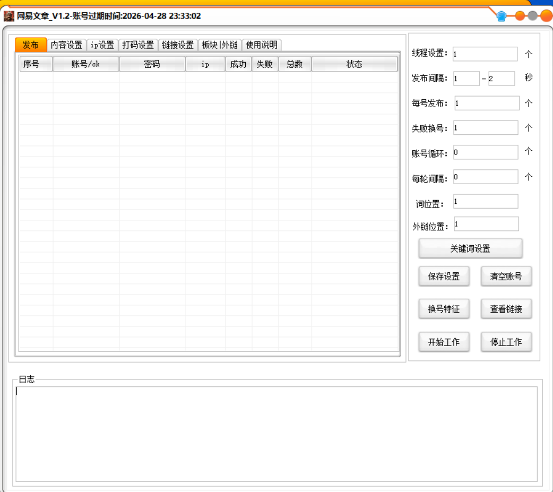Focus the 账号循环 input field
Viewport: 553px width, 492px height.
pyautogui.click(x=486, y=152)
